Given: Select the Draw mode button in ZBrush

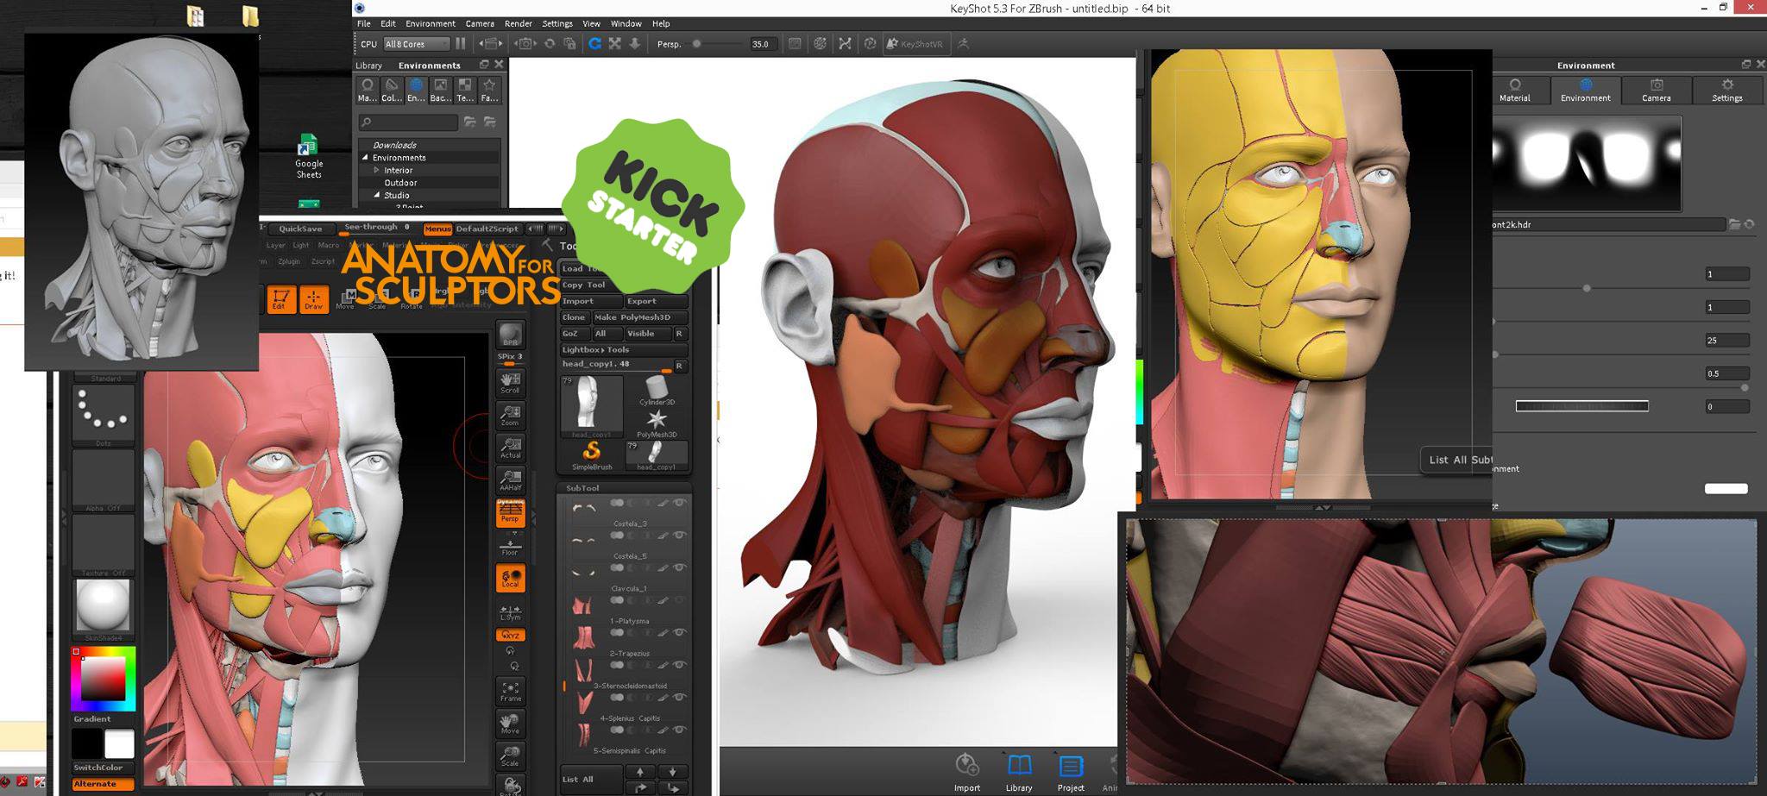Looking at the screenshot, I should tap(313, 299).
